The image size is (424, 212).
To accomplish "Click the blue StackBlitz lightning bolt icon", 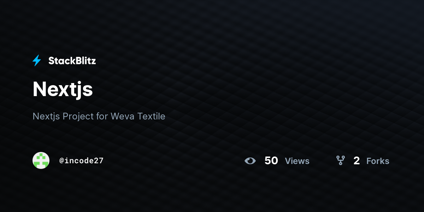I will click(x=37, y=61).
